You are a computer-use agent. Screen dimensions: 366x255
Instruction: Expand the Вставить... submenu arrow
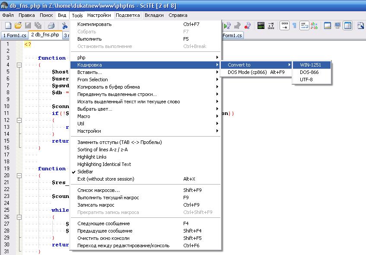[217, 72]
